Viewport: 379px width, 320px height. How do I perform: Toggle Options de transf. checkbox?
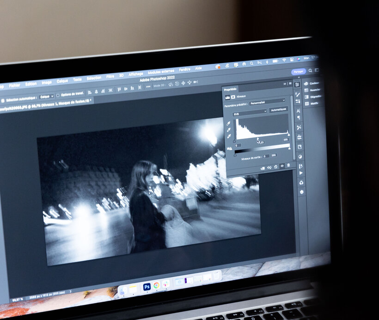[58, 96]
